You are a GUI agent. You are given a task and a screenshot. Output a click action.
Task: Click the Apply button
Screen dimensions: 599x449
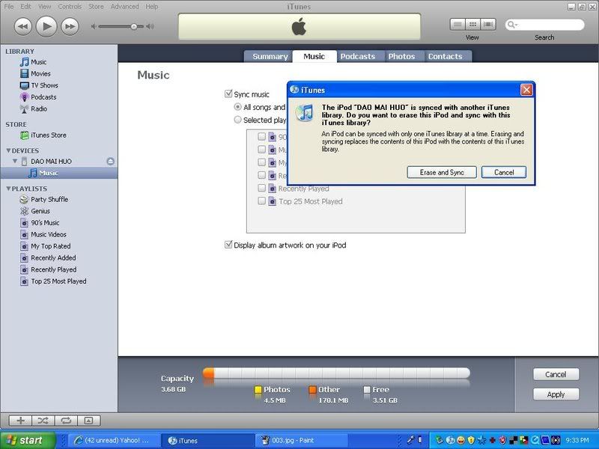click(556, 394)
